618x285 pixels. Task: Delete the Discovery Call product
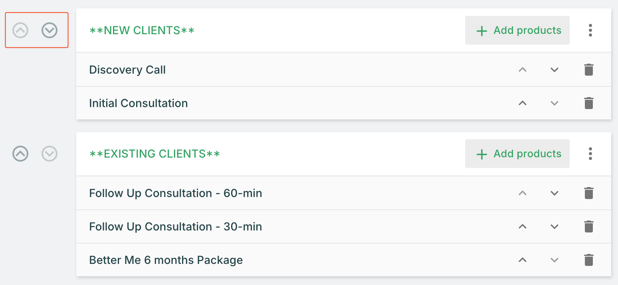[588, 70]
